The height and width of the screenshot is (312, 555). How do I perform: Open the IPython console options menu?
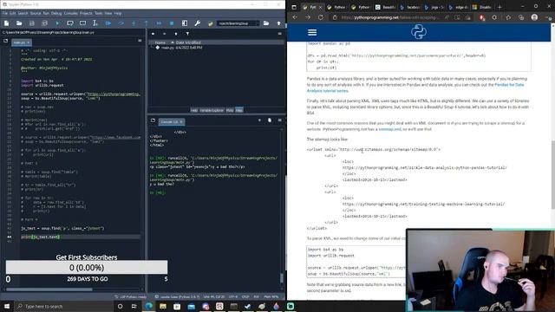279,120
